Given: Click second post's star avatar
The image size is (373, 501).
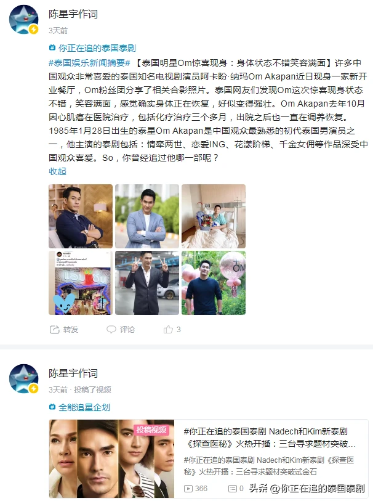Looking at the screenshot, I should [23, 378].
